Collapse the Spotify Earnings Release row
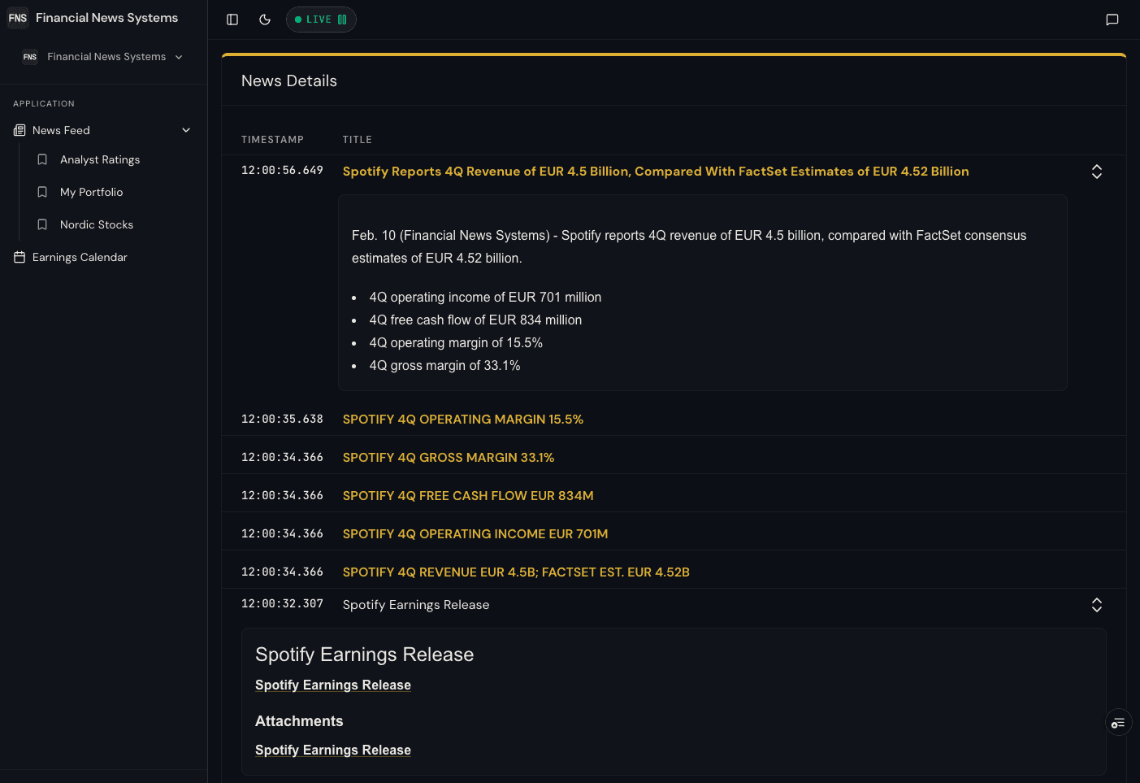 click(x=1096, y=605)
